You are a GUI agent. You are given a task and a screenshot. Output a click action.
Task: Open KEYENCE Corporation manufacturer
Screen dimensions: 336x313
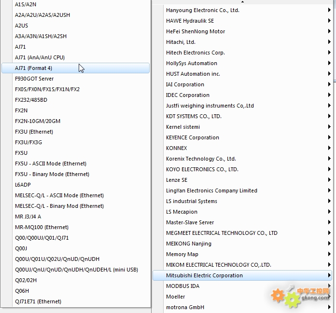tap(242, 137)
